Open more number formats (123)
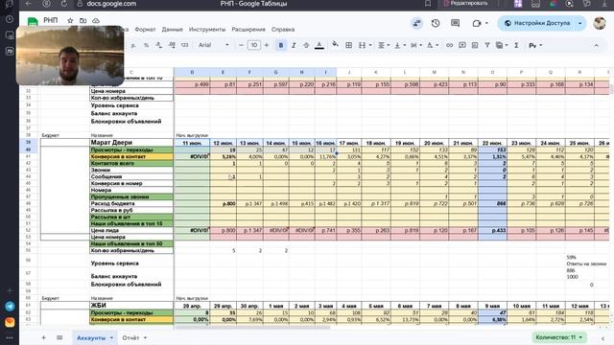 coord(184,45)
